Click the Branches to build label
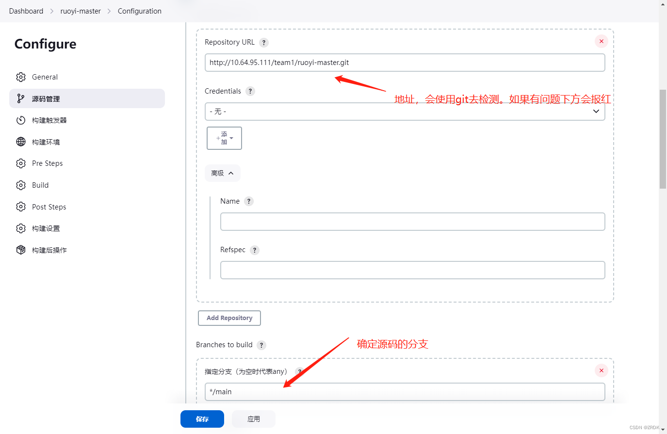The image size is (667, 434). [x=224, y=345]
